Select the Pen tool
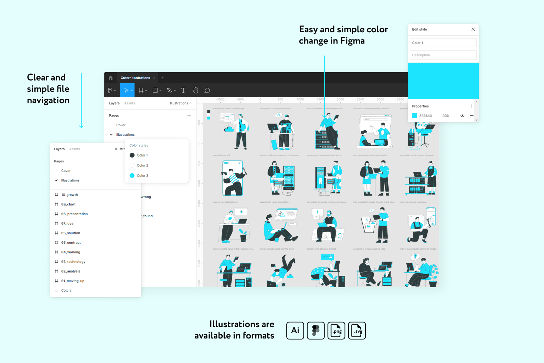This screenshot has width=544, height=363. pos(169,90)
